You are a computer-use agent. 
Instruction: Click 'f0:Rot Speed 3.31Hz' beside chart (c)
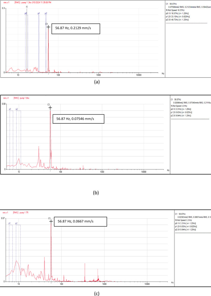(x=184, y=220)
